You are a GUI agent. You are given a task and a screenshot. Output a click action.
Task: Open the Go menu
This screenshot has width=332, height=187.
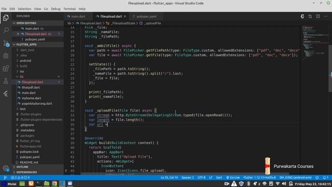tap(46, 9)
